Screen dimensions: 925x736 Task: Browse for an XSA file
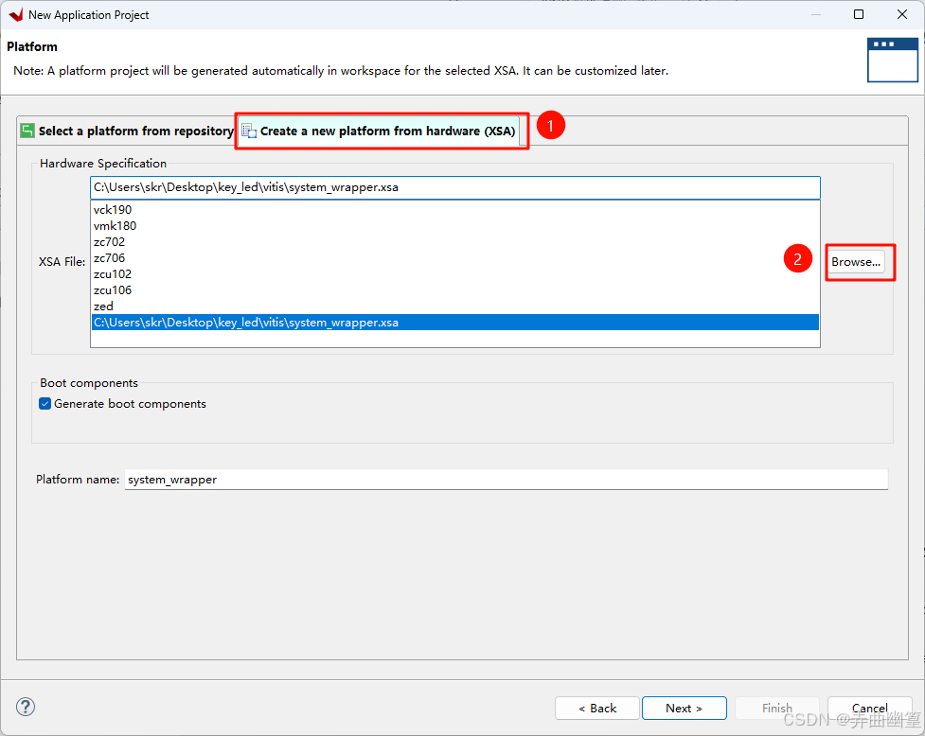(856, 262)
